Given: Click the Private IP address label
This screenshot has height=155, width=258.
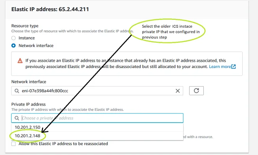Looking at the screenshot, I should click(28, 104).
